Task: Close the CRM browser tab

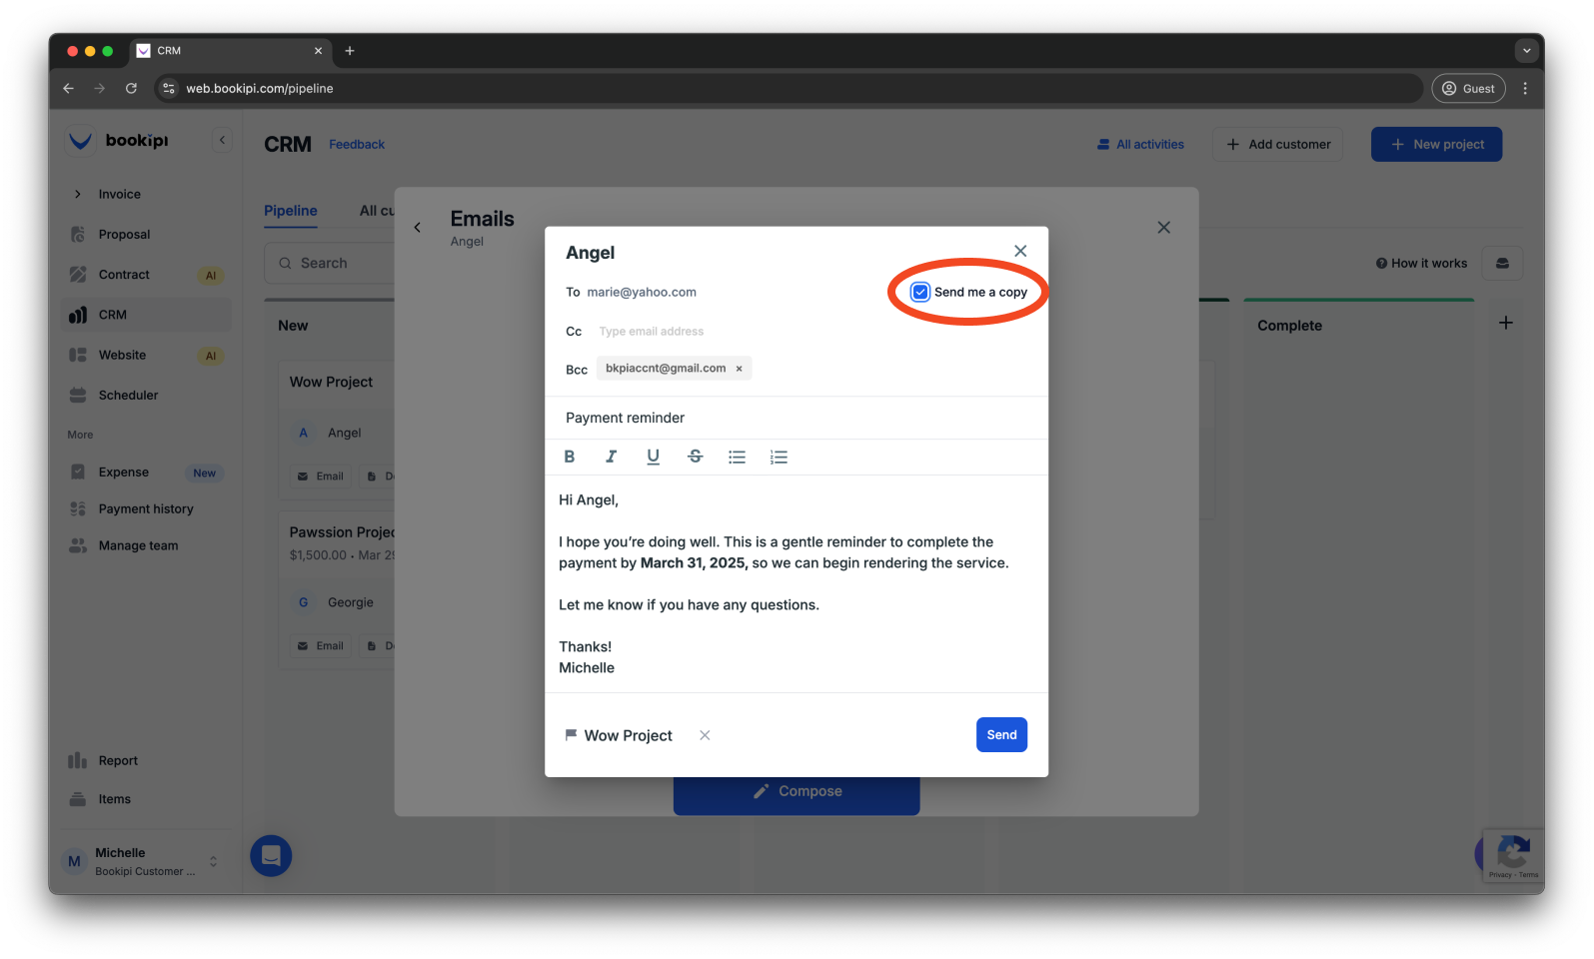Action: [x=319, y=50]
